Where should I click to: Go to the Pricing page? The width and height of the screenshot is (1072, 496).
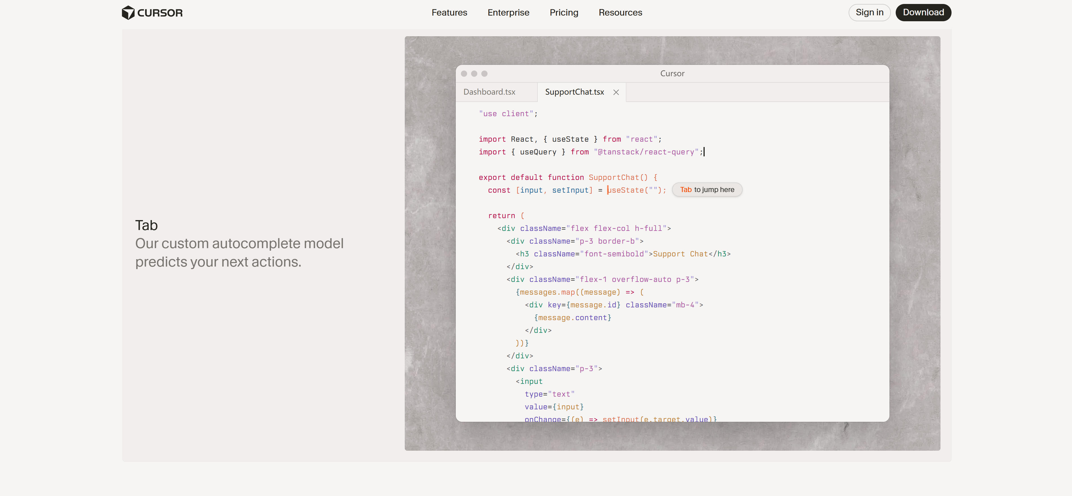click(x=563, y=12)
